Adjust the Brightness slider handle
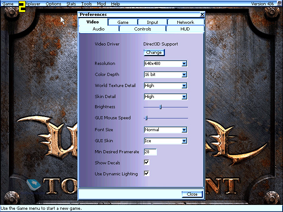Viewport: 283px width, 212px height. 161,107
